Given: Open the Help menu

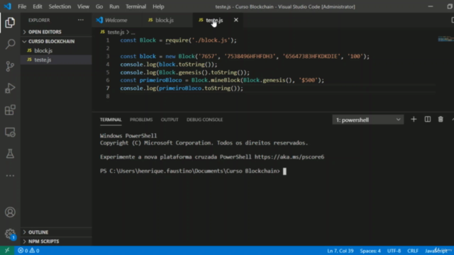Looking at the screenshot, I should [x=158, y=6].
